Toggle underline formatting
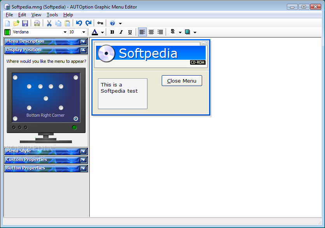 [x=130, y=32]
